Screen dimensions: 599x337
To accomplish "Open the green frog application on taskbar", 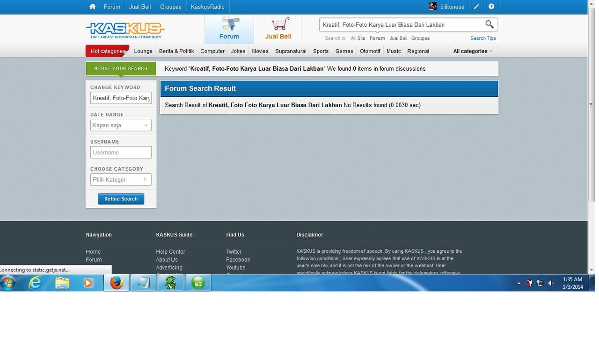I will point(170,283).
